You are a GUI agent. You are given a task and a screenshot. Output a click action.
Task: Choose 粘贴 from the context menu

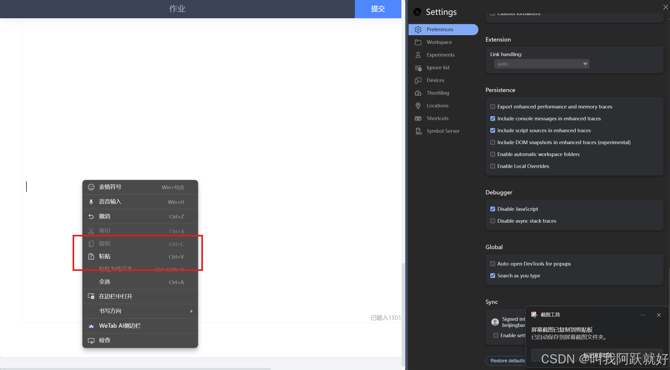point(105,257)
